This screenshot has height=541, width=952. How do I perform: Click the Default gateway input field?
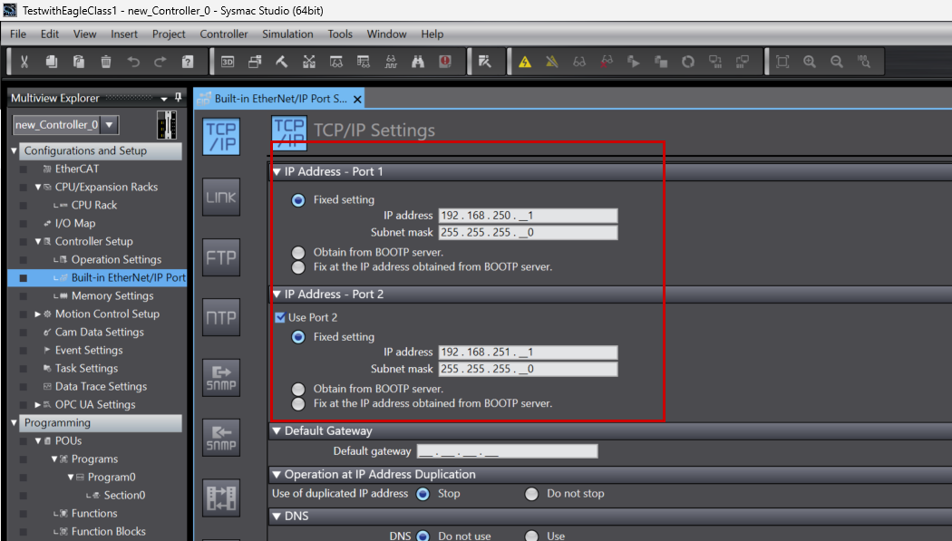pyautogui.click(x=507, y=451)
